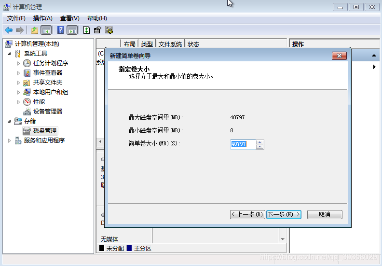Collapse the 存储 tree node
This screenshot has height=266, width=382.
tap(9, 121)
